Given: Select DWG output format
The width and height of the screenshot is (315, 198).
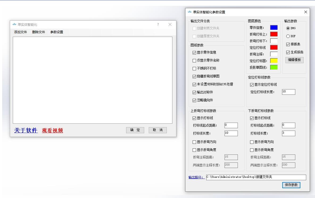Looking at the screenshot, I should tap(288, 28).
